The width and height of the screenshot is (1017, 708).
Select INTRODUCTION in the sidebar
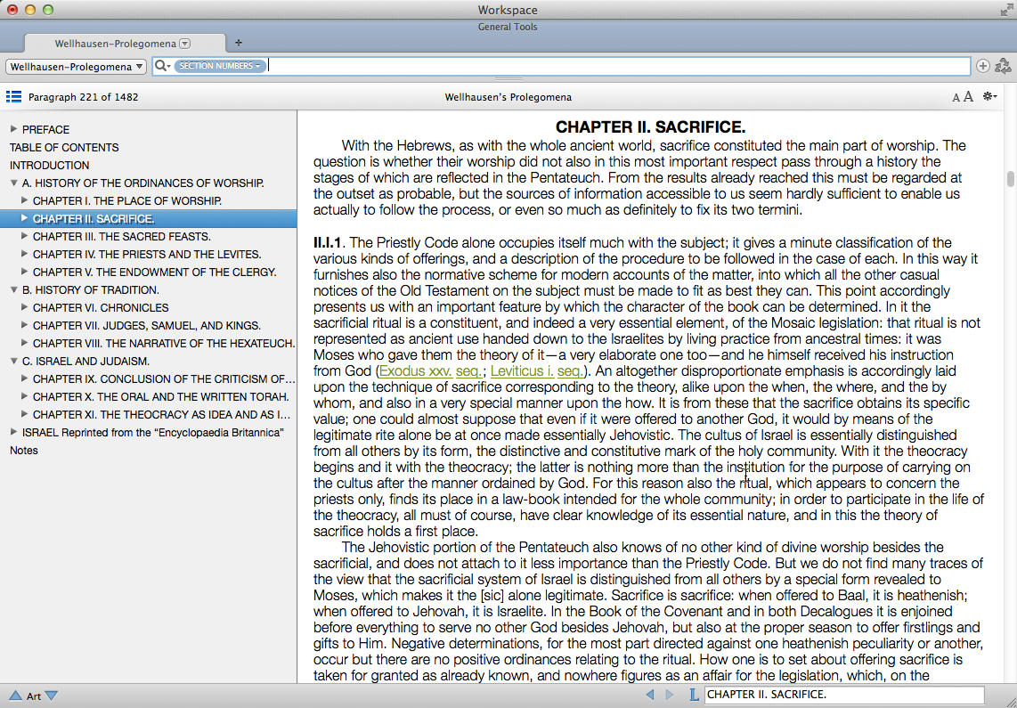49,166
